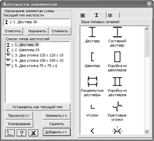Click angles icon in Два уголка 100 x 100 x 10 row

pos(8,60)
